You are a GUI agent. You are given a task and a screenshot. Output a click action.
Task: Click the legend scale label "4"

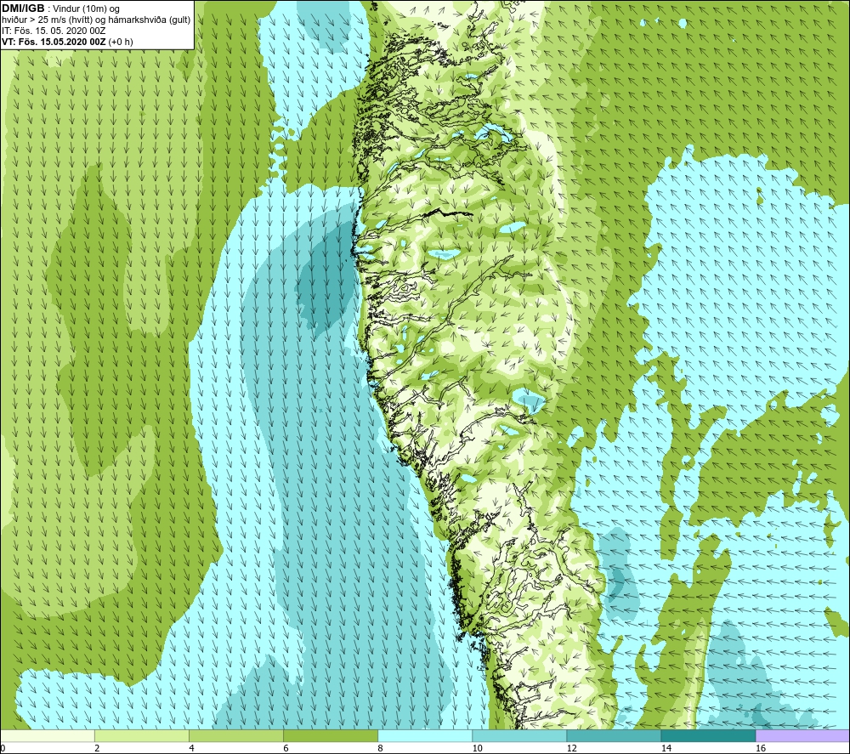click(190, 748)
